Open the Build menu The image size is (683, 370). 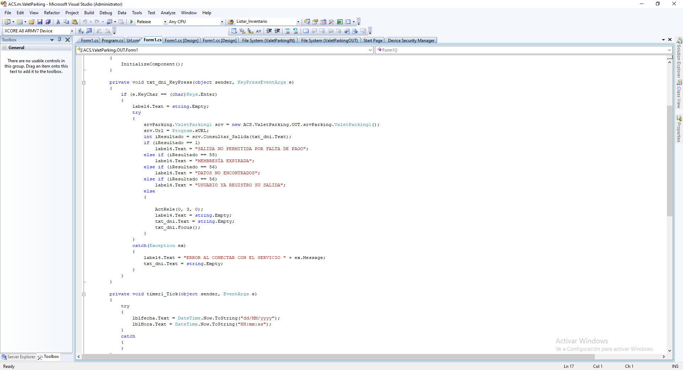coord(89,13)
